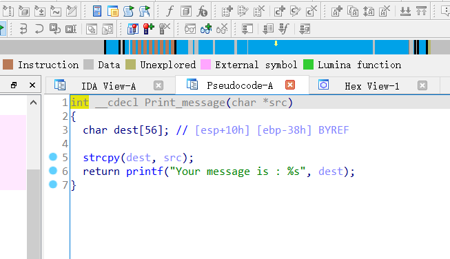This screenshot has height=259, width=450.
Task: Click the add watch glasses icon
Action: click(x=206, y=29)
